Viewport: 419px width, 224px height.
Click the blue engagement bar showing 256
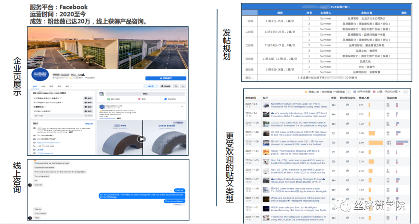(x=402, y=142)
